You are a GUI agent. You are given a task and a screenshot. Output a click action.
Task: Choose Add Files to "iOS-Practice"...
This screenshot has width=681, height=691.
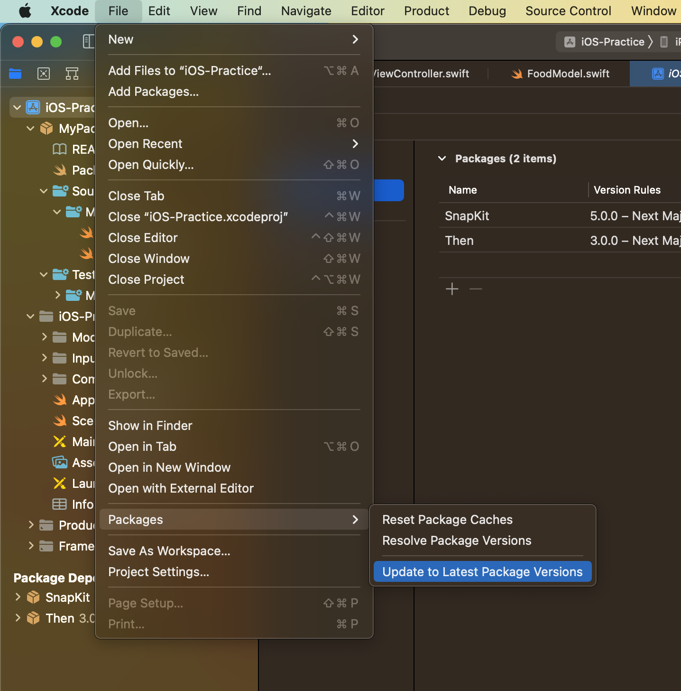click(234, 71)
